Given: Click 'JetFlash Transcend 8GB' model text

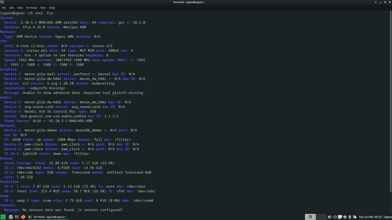Looking at the screenshot, I should point(129,172).
